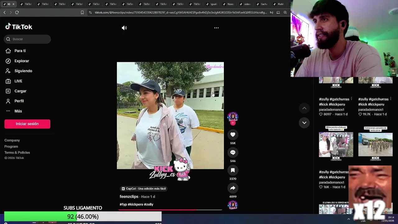Open the feenzclips avatar above follow button

point(233,117)
